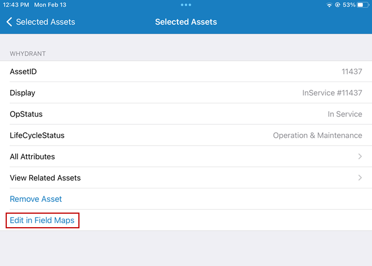Viewport: 372px width, 266px height.
Task: Click the View Related Assets chevron
Action: [x=360, y=178]
